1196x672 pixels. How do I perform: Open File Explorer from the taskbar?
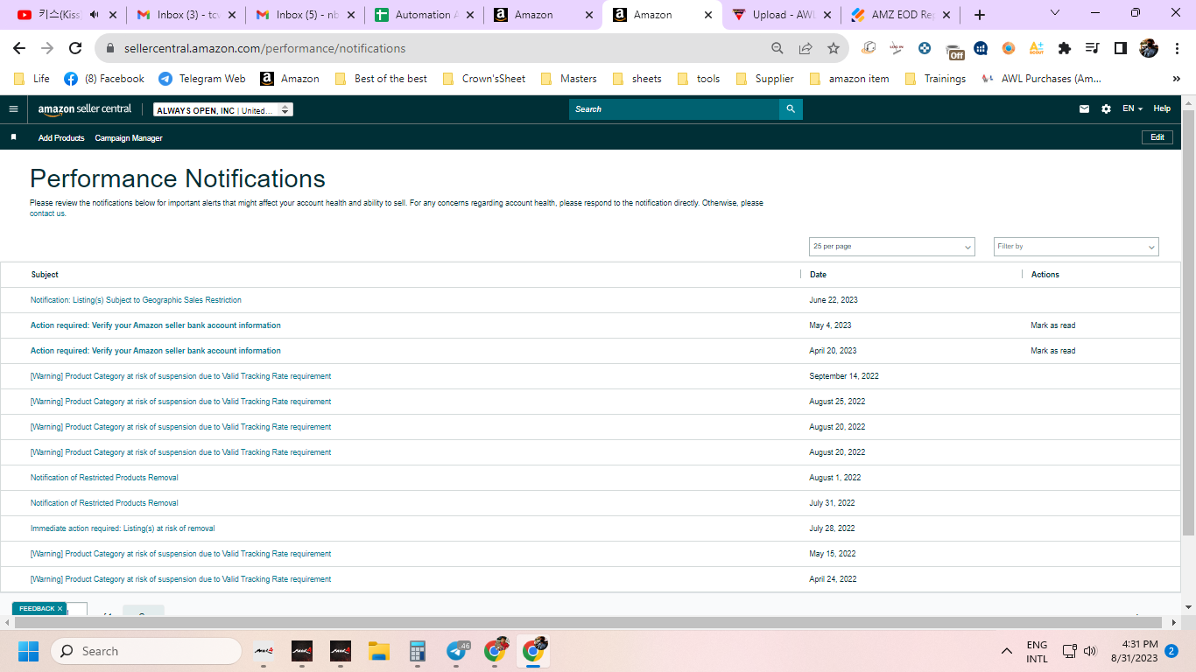tap(378, 651)
